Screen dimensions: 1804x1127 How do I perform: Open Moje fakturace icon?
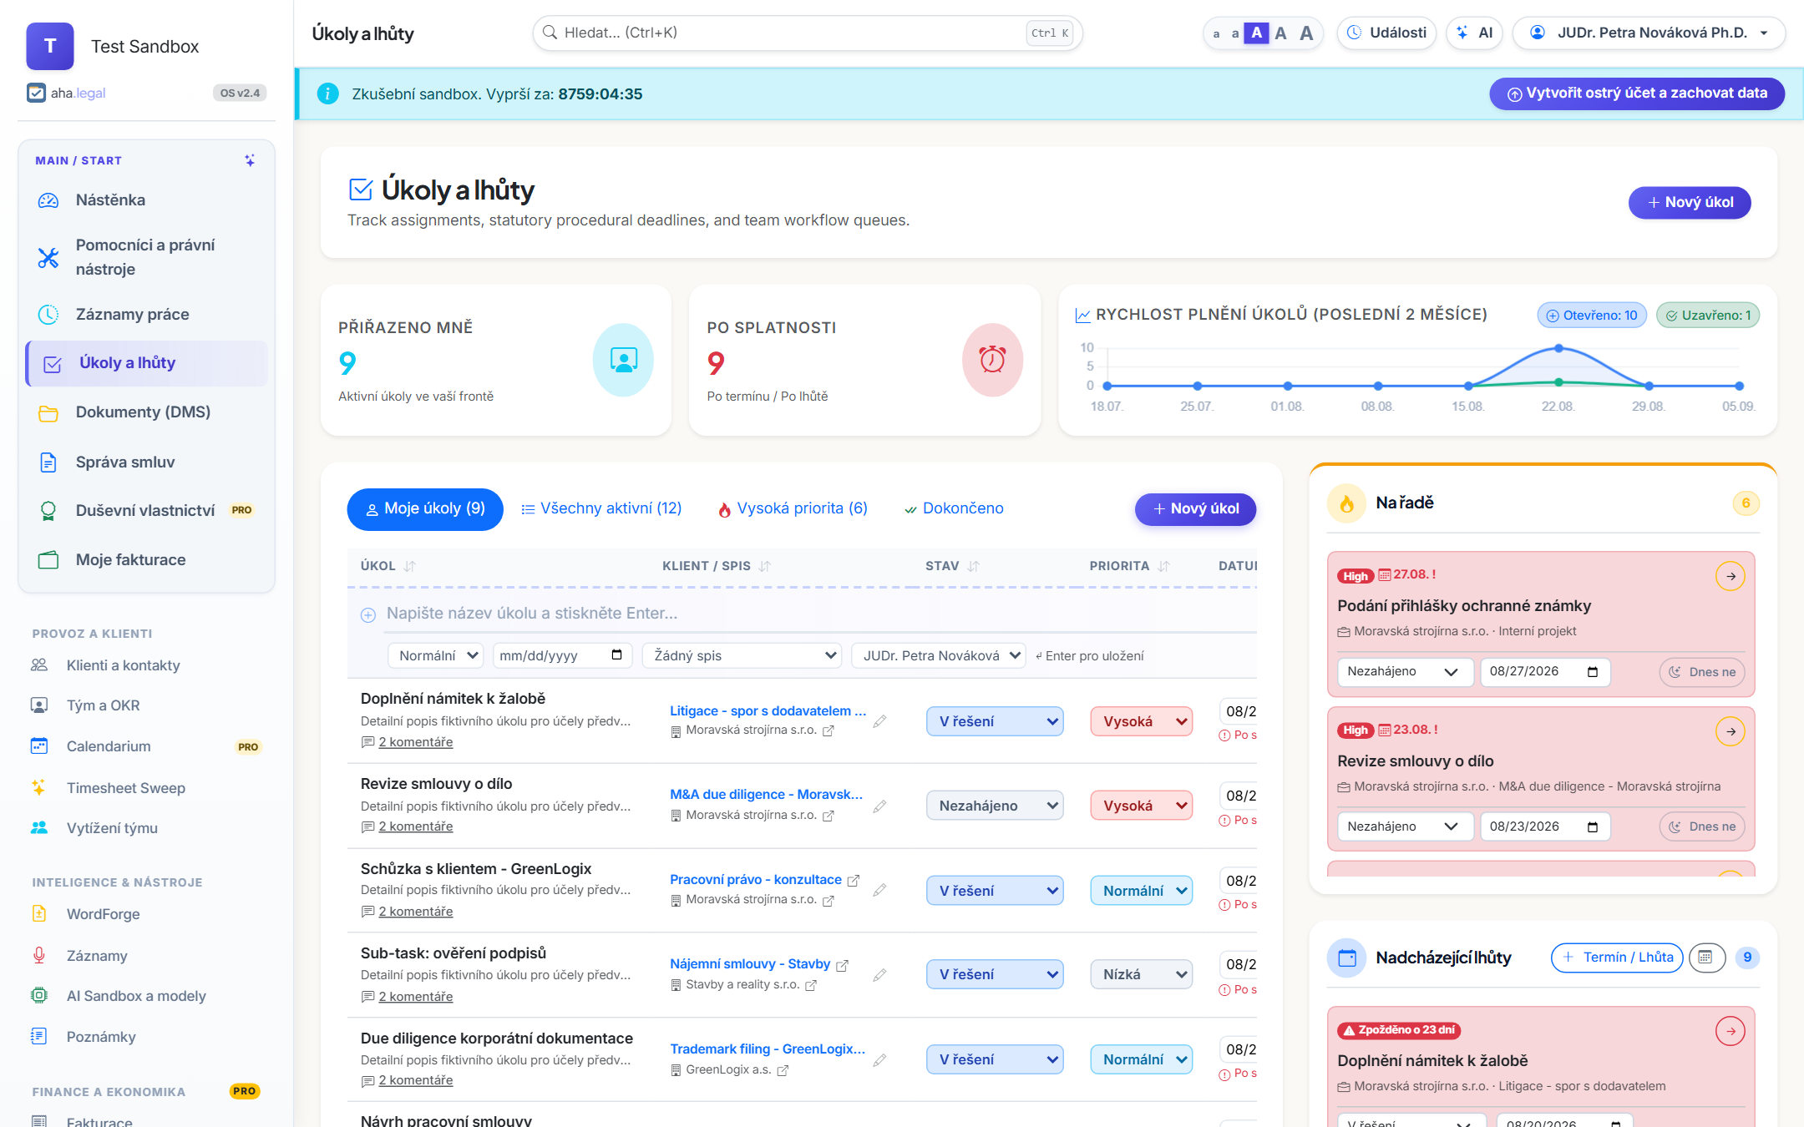click(48, 560)
